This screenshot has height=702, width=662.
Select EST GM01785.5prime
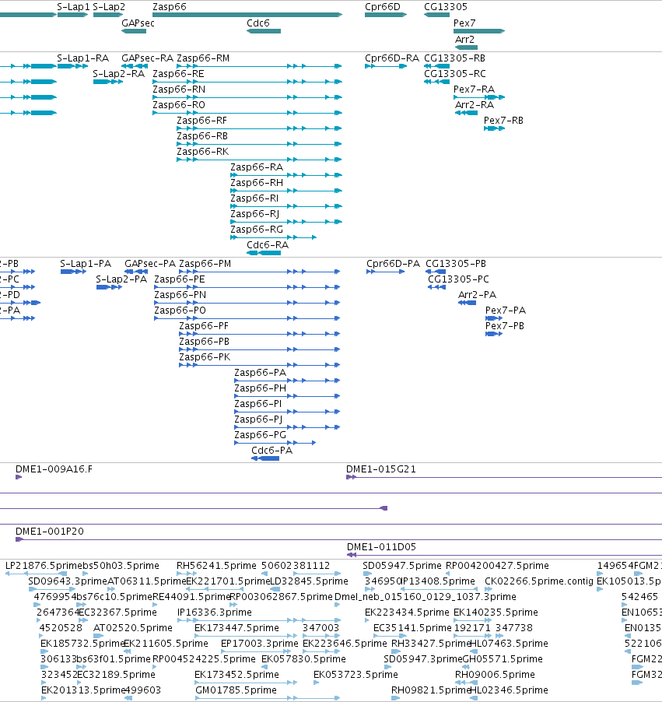236,690
